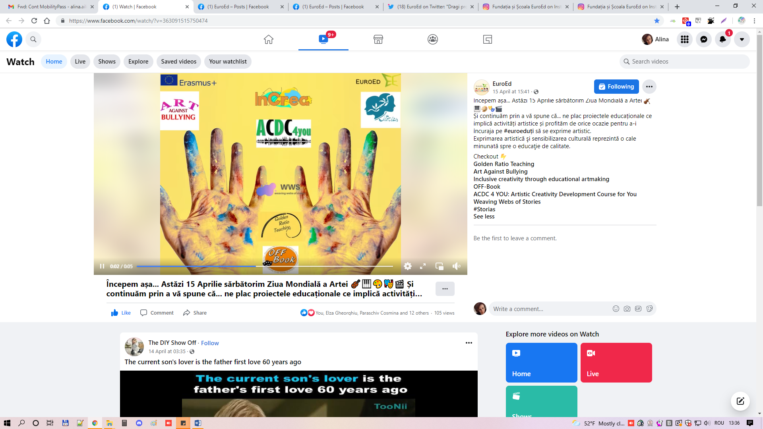Add a sticker to the comment
Image resolution: width=763 pixels, height=429 pixels.
650,309
